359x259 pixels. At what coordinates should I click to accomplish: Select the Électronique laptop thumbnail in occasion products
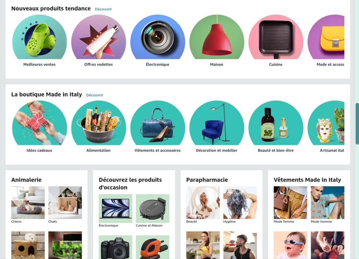click(115, 208)
